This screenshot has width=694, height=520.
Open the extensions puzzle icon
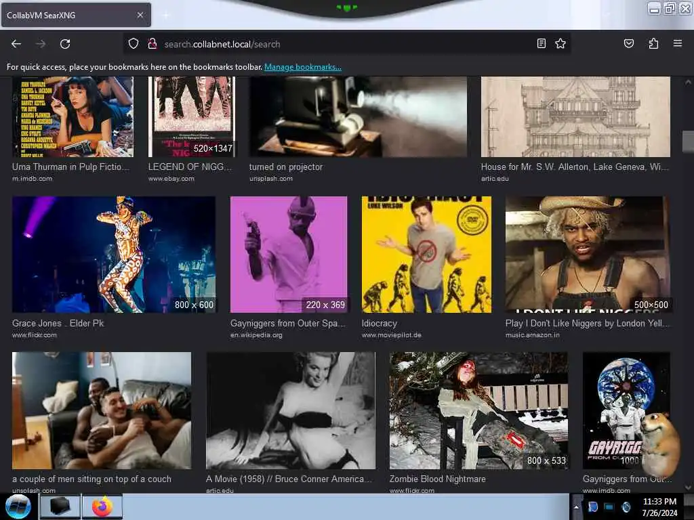tap(653, 43)
